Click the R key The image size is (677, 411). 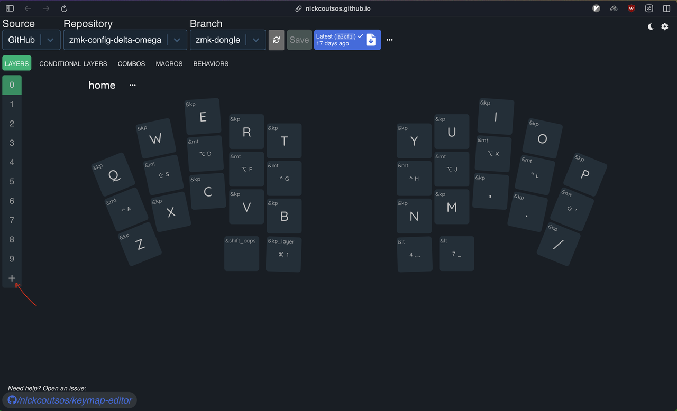pyautogui.click(x=246, y=132)
